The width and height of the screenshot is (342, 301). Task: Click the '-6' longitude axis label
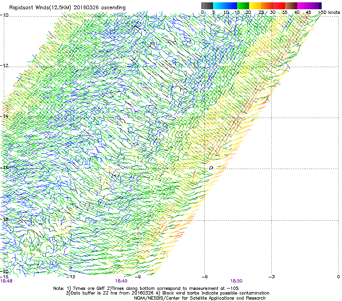[x=205, y=277]
